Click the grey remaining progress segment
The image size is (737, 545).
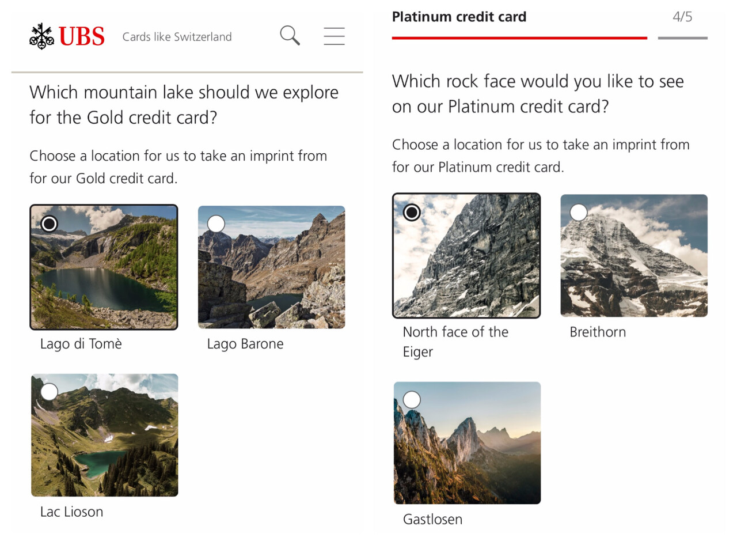point(682,38)
